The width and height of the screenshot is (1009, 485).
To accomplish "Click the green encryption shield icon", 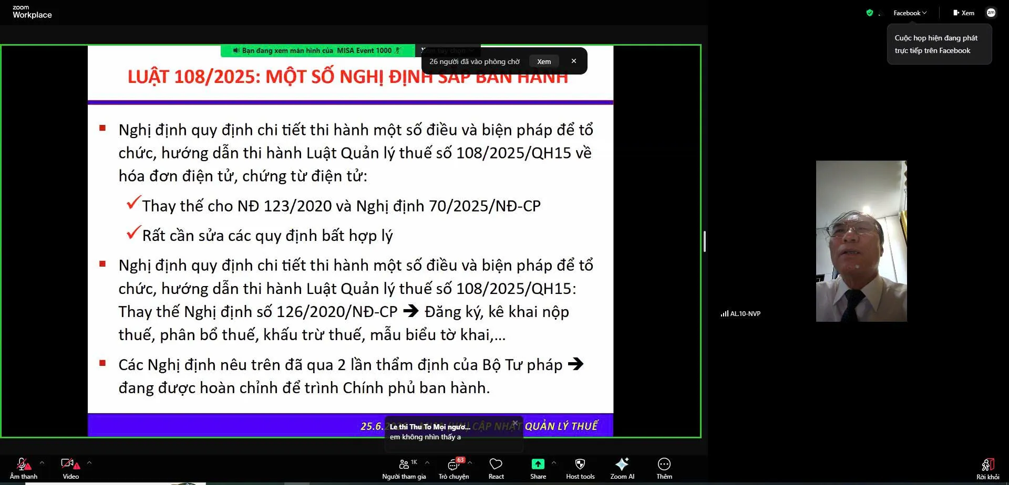I will point(870,13).
